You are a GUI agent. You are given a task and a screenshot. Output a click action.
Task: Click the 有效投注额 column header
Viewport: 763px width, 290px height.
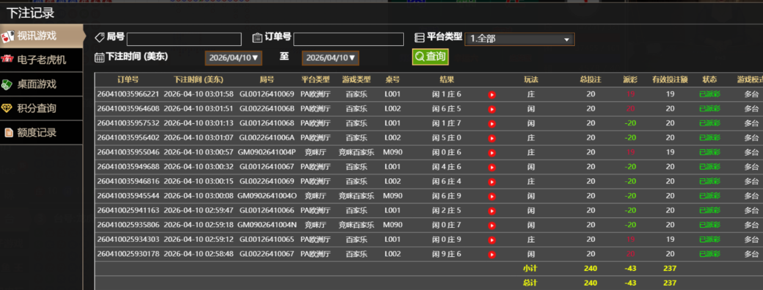(x=670, y=79)
